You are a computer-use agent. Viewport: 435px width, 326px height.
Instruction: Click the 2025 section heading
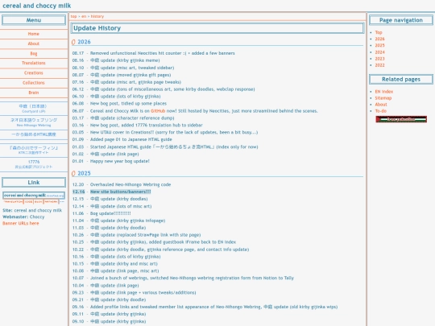click(x=84, y=173)
